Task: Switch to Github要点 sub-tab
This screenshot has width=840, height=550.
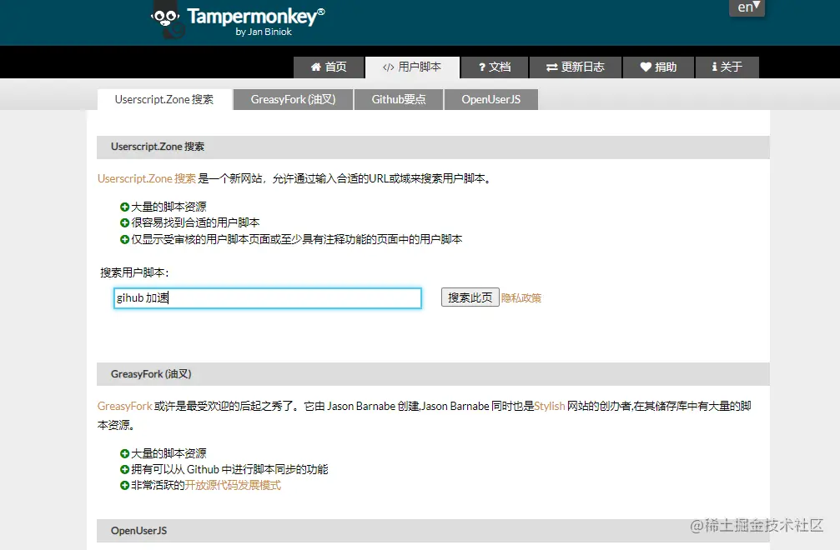Action: click(399, 99)
